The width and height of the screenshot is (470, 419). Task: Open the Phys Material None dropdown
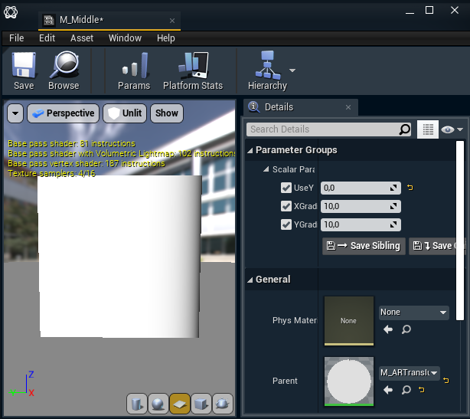point(413,313)
